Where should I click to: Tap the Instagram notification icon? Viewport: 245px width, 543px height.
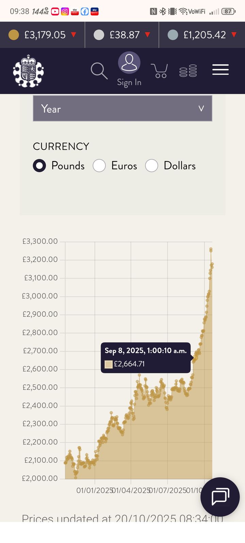(65, 12)
